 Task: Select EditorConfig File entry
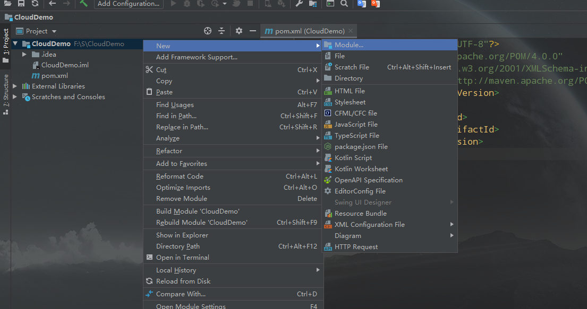(390, 191)
